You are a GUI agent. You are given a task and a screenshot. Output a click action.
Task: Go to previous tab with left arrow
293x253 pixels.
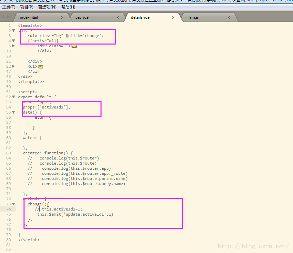[3, 16]
